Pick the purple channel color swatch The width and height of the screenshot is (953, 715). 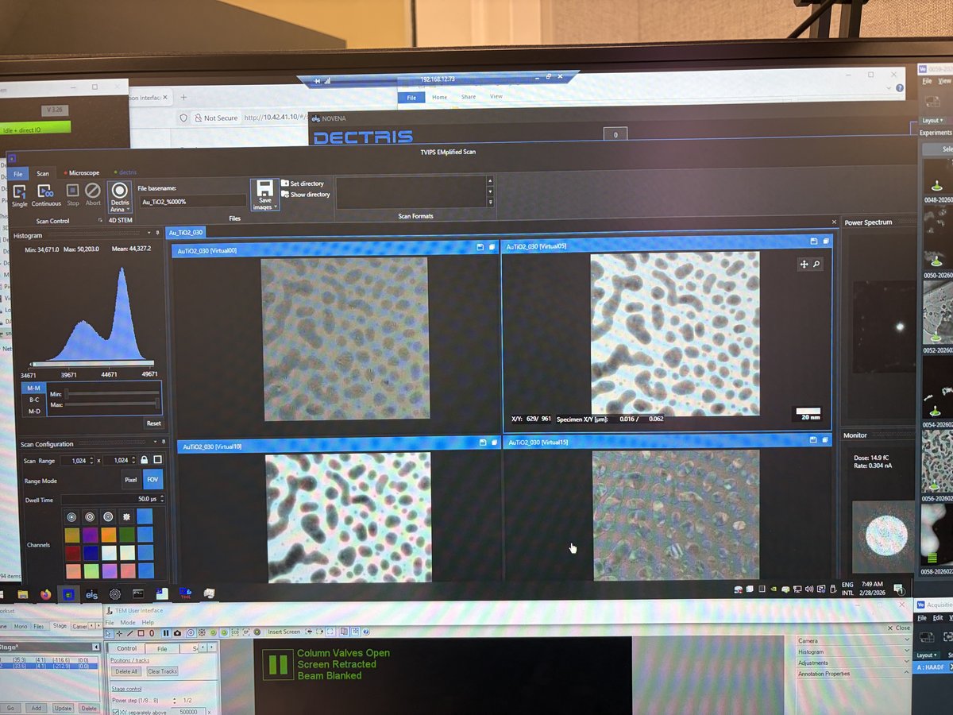(90, 534)
